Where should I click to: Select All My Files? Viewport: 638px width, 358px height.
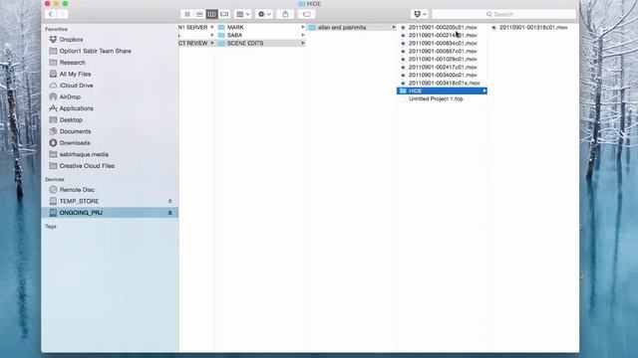click(x=75, y=74)
